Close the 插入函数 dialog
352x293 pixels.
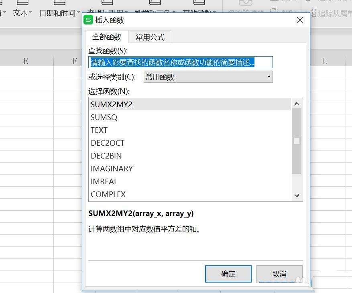coord(300,20)
